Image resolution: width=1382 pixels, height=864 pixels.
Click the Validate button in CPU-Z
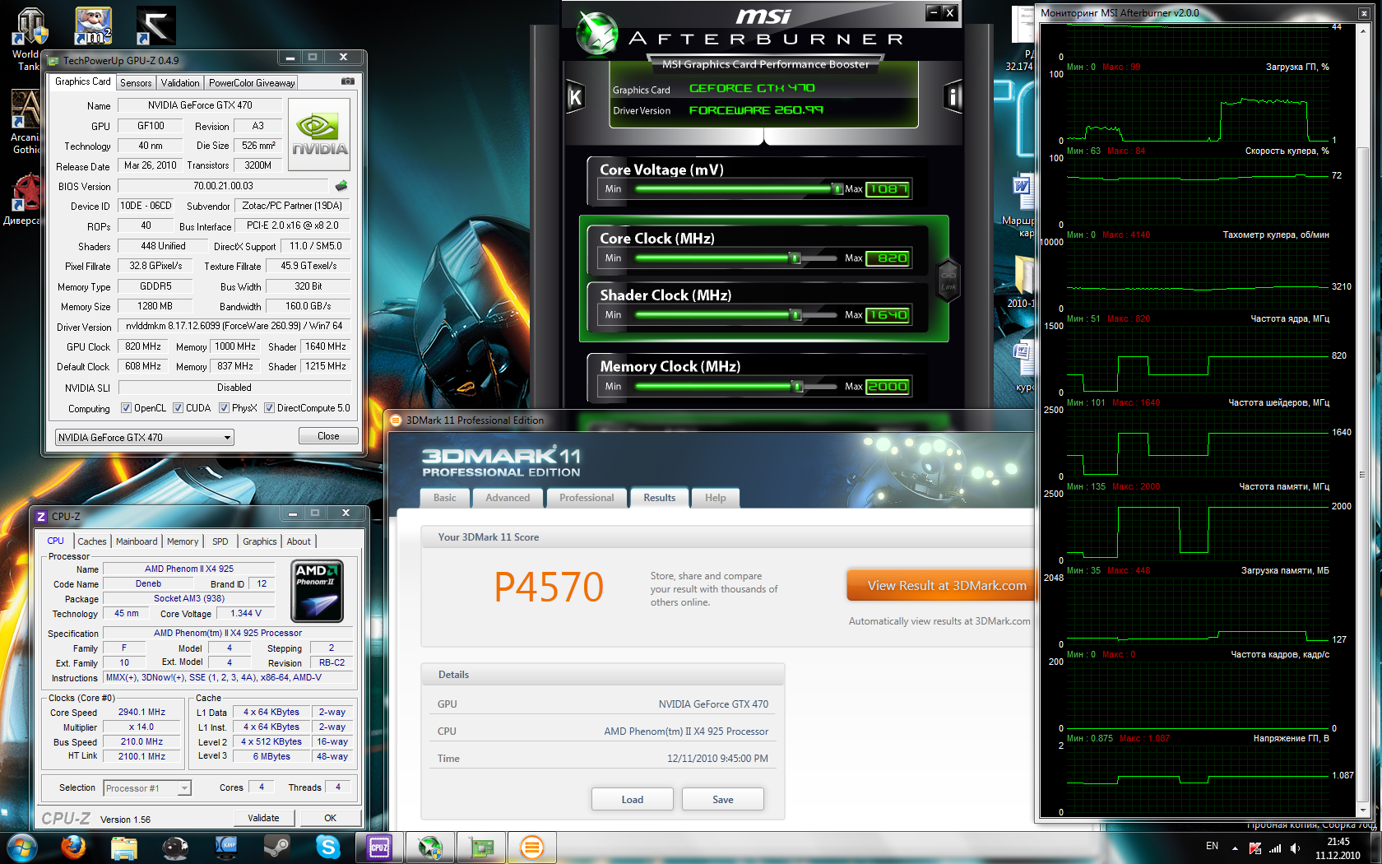pyautogui.click(x=263, y=818)
